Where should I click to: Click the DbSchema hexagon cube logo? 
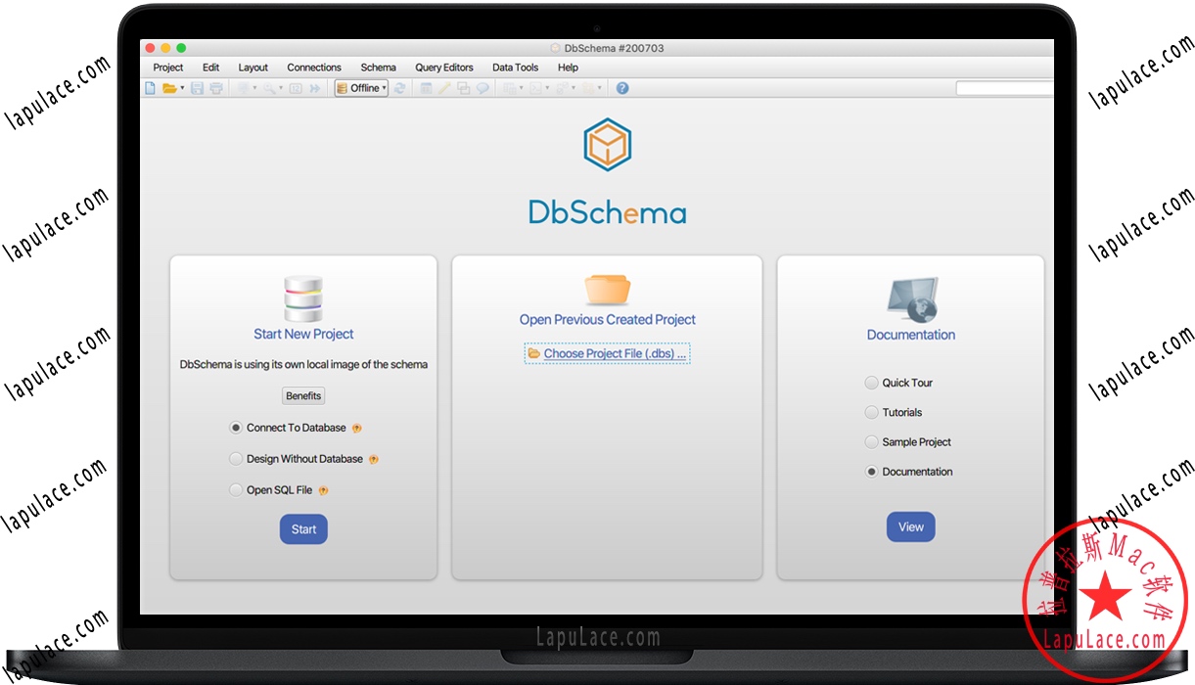point(608,146)
